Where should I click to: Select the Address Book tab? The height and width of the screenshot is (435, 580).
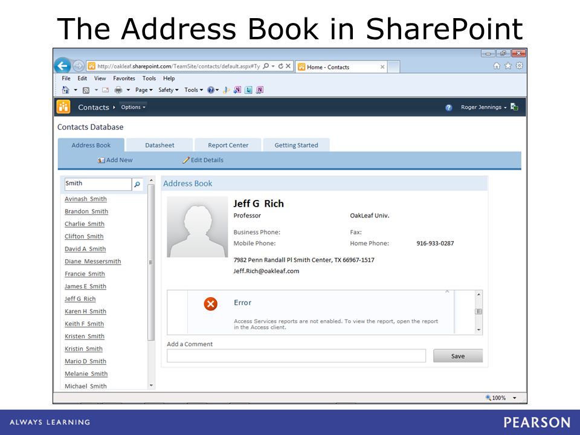click(91, 145)
